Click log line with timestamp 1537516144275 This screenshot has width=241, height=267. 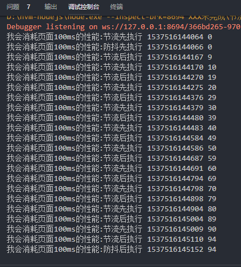coord(111,88)
